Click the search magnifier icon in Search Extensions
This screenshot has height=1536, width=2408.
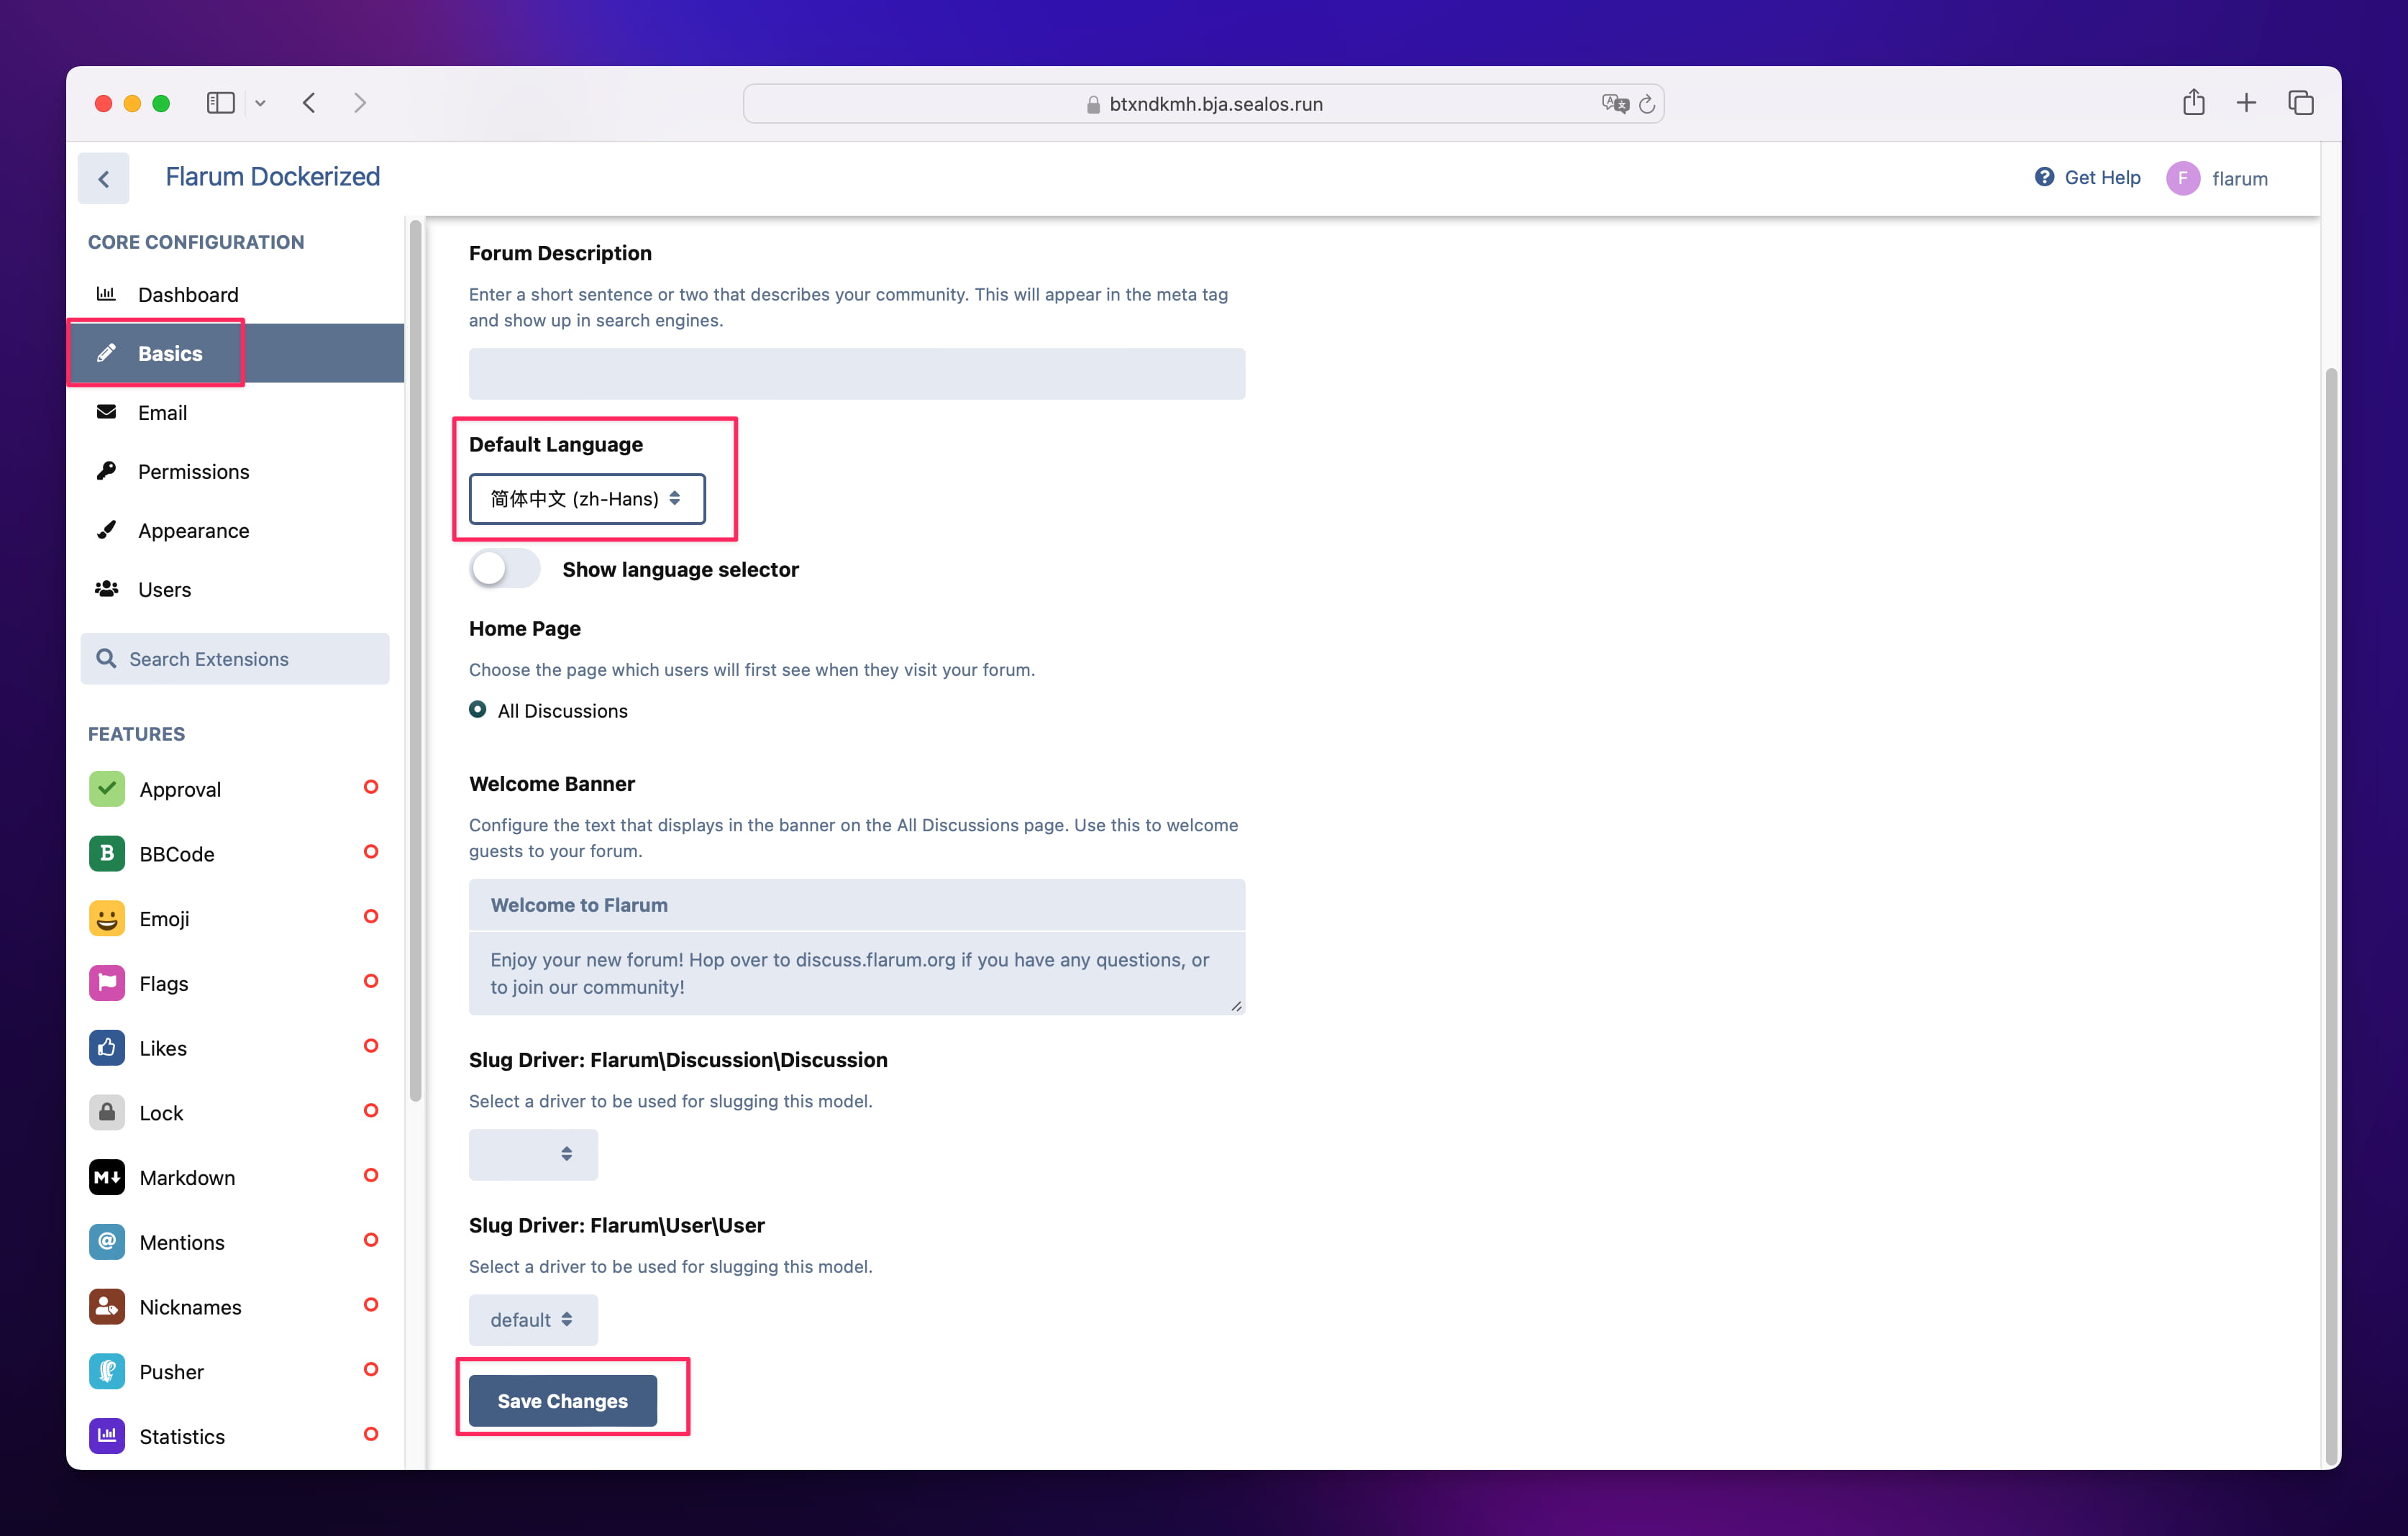(x=106, y=658)
